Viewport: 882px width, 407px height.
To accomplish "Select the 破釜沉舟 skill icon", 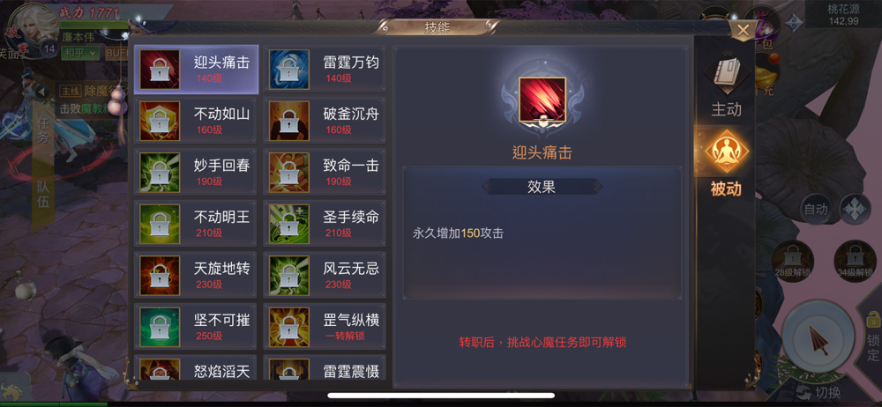I will pos(288,121).
